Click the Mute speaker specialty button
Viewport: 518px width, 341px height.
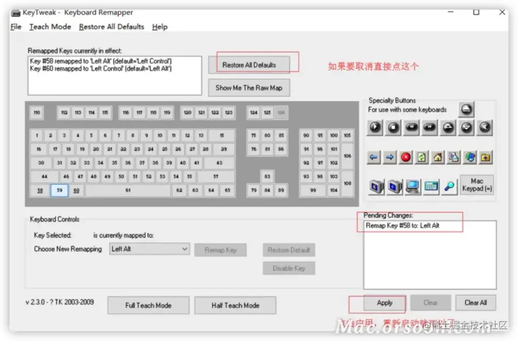point(484,127)
